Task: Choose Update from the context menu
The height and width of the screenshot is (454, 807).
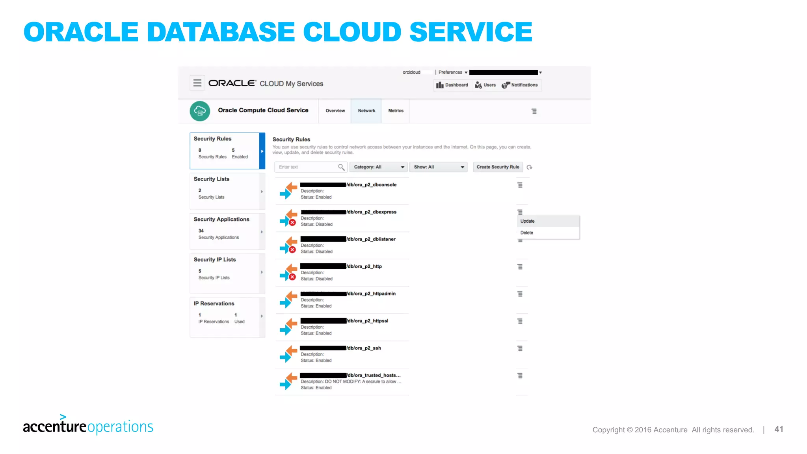Action: pos(548,221)
